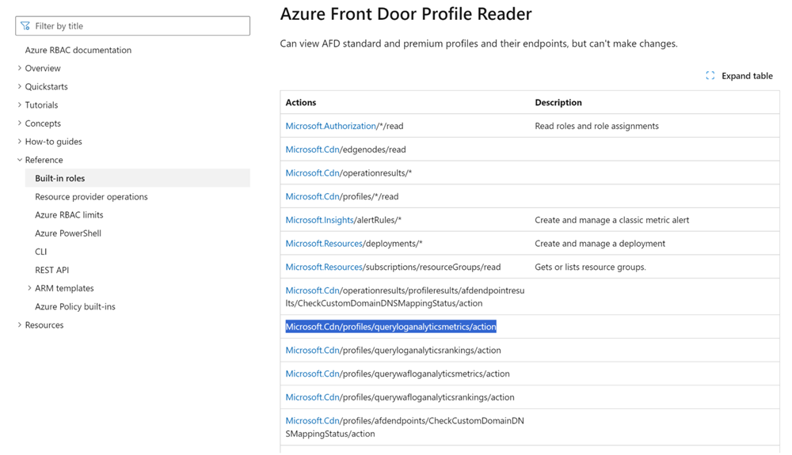Screen dimensions: 792x455
Task: Expand the Tutorials tree node
Action: click(x=20, y=104)
